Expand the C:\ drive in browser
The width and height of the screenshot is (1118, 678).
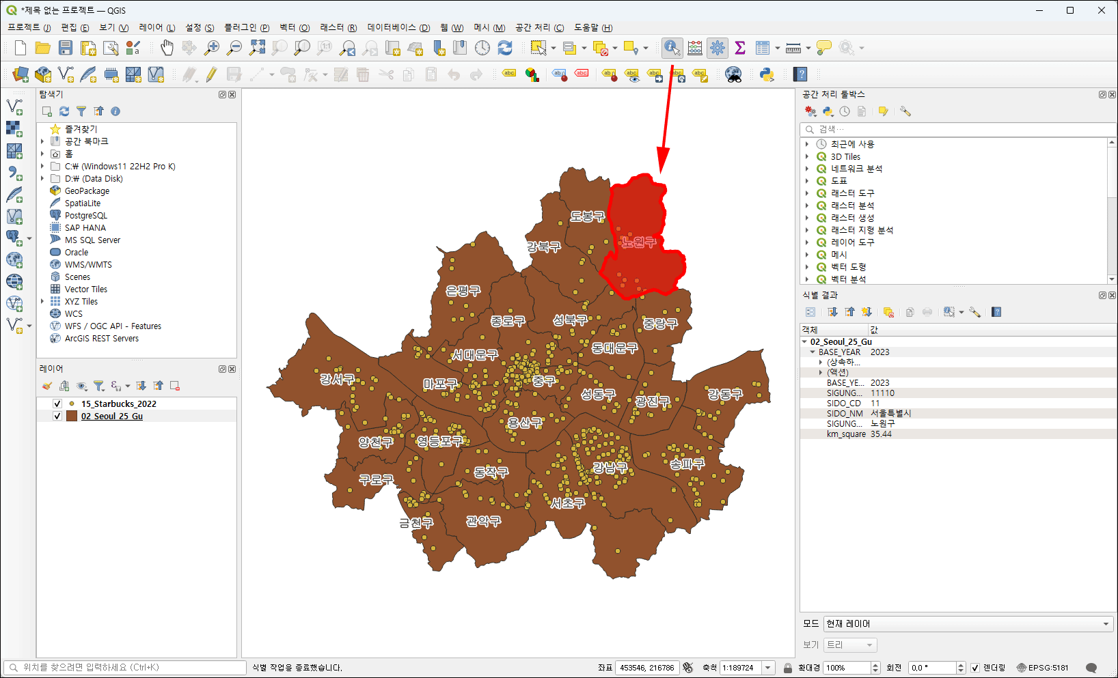[42, 166]
